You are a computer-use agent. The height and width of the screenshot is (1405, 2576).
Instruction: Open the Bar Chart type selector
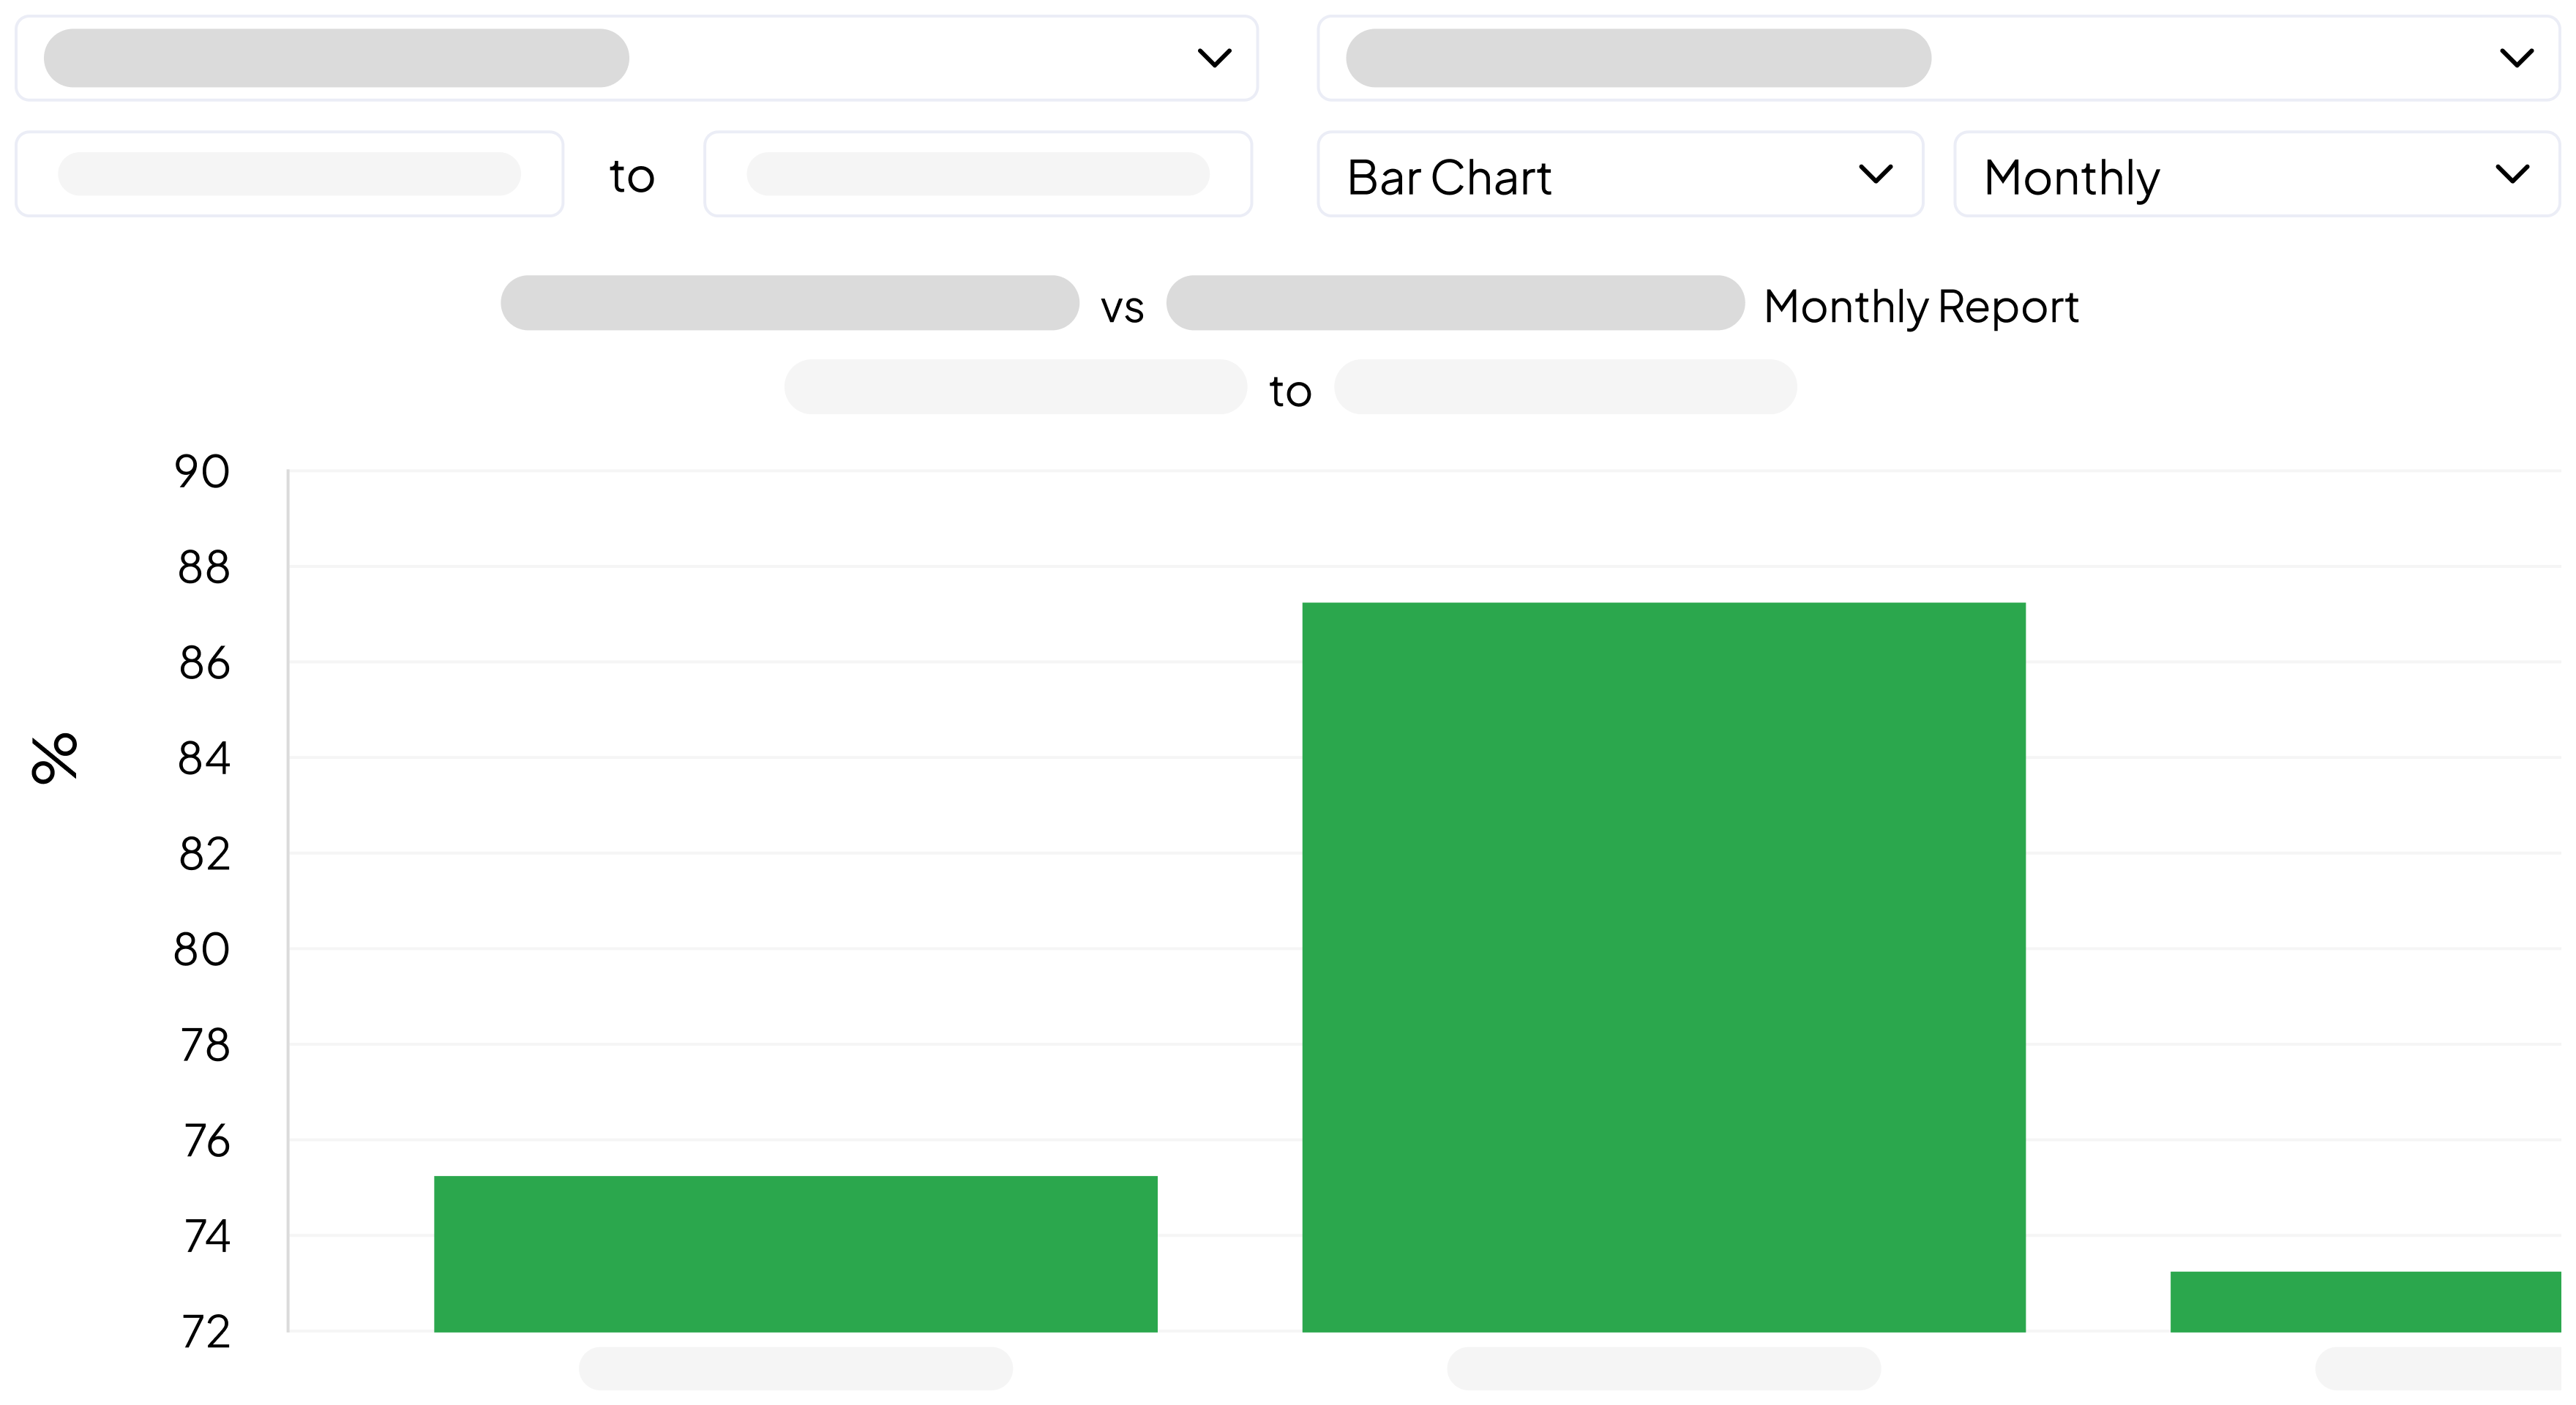pyautogui.click(x=1620, y=176)
